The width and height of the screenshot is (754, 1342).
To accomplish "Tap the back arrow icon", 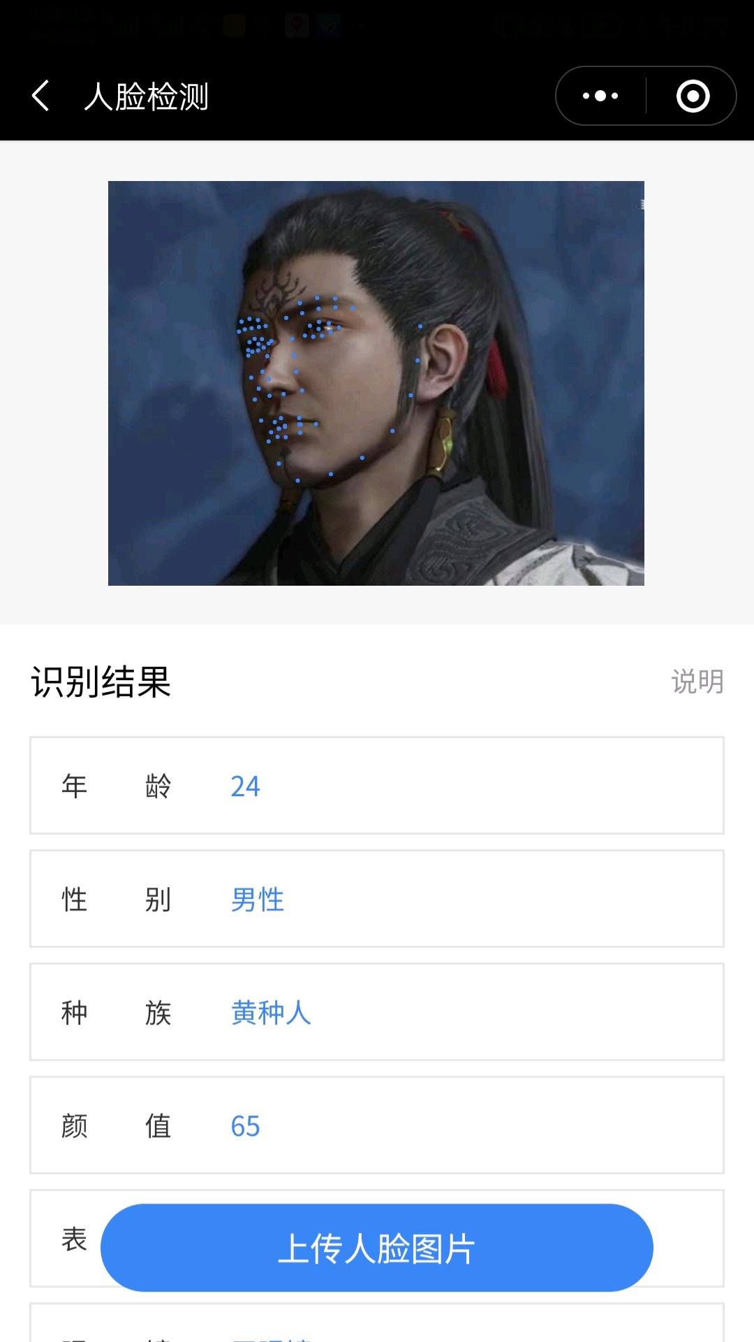I will [x=40, y=96].
